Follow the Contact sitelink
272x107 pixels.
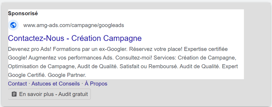pos(18,84)
